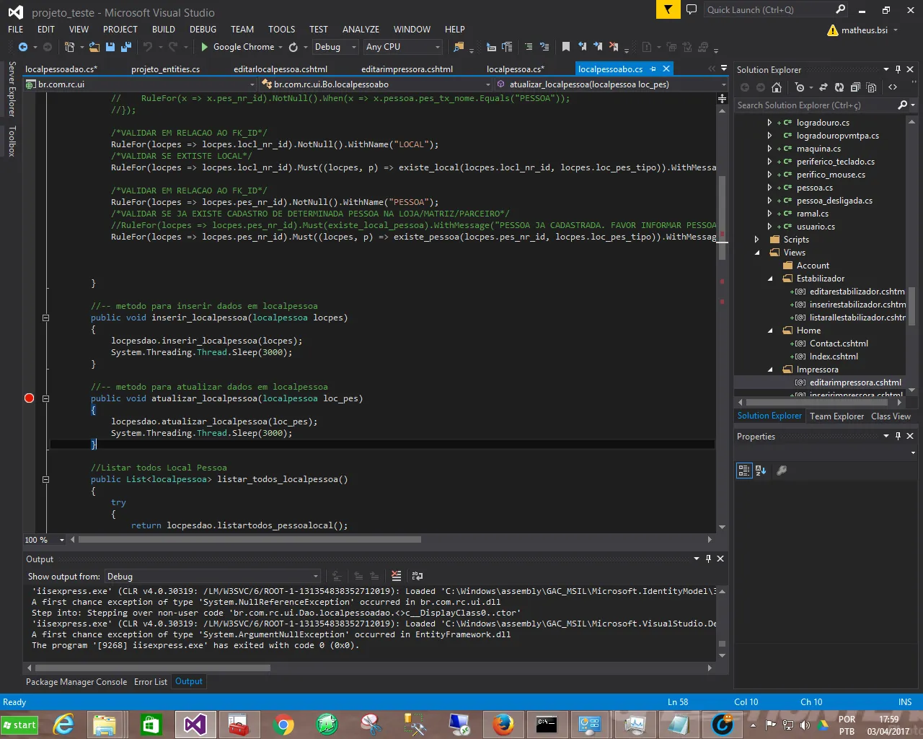Click the Toggle Bookmark icon in toolbar
Screen dimensions: 923x739
[566, 47]
